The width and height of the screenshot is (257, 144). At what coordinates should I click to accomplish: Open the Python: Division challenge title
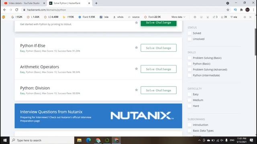pos(35,88)
